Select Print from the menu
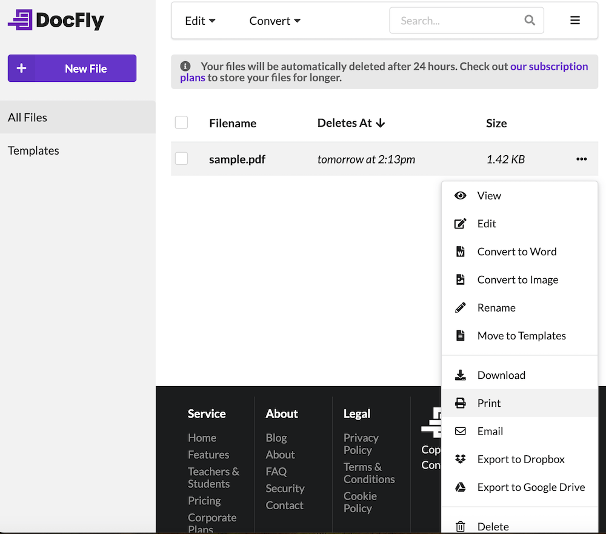 point(519,403)
